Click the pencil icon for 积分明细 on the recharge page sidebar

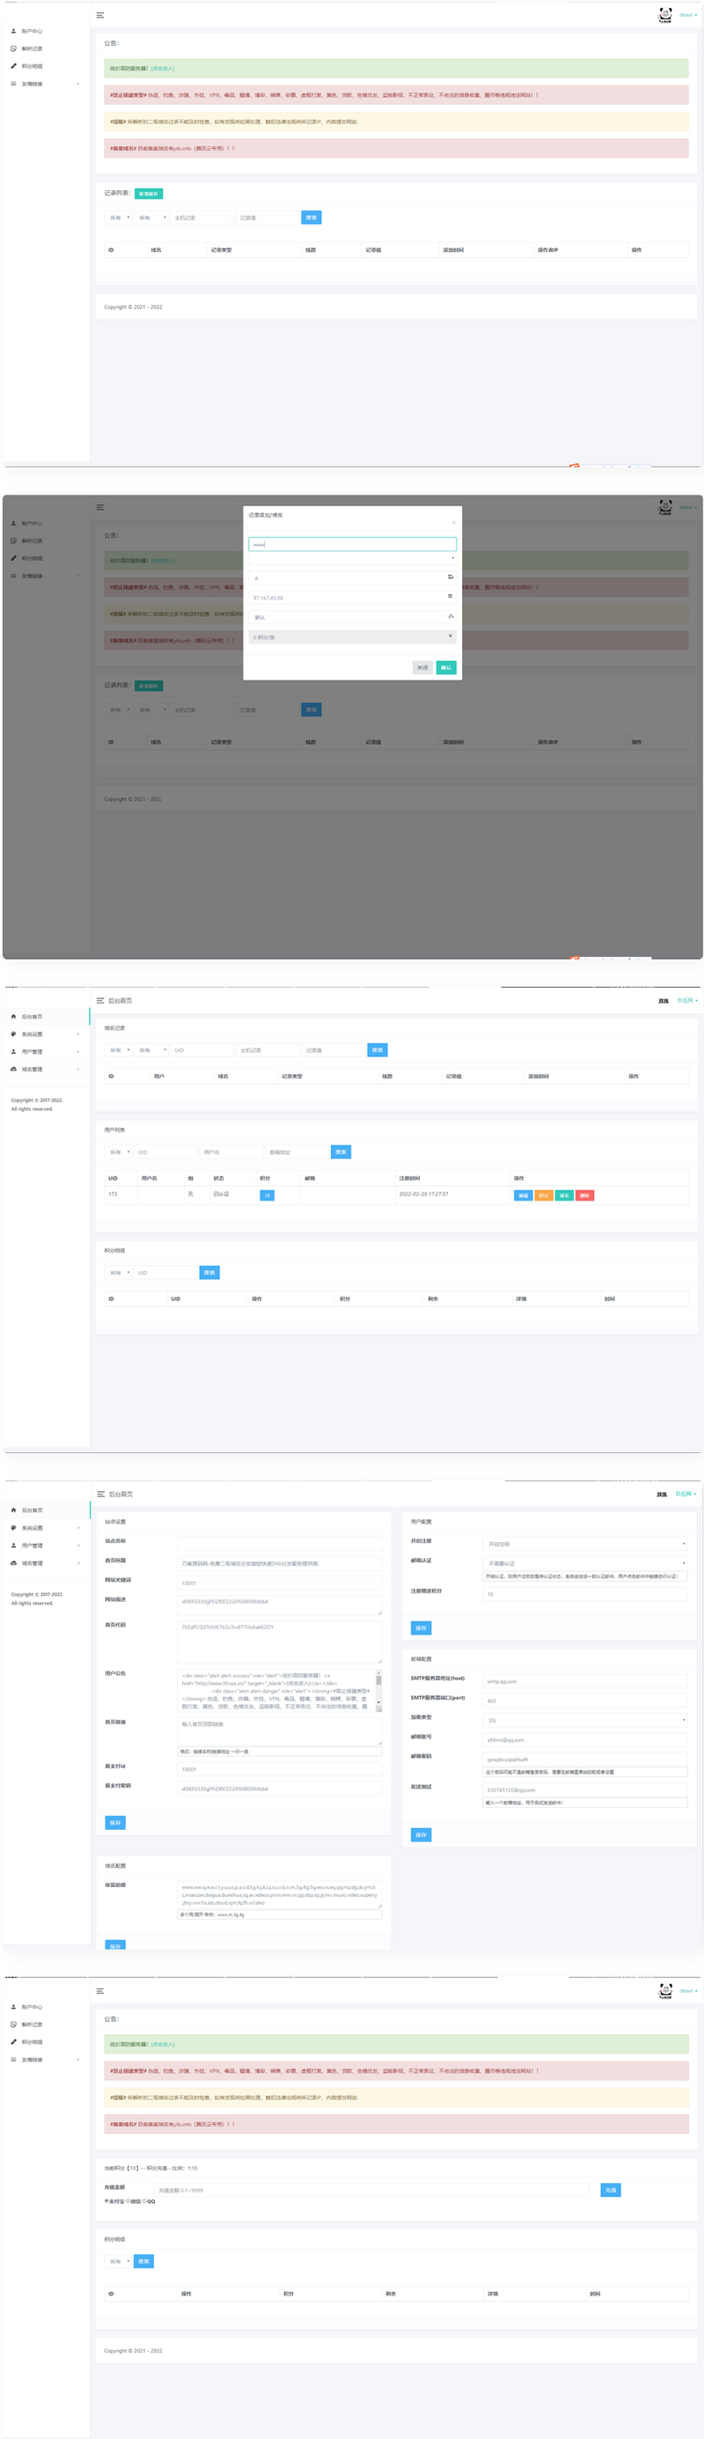click(x=13, y=2041)
